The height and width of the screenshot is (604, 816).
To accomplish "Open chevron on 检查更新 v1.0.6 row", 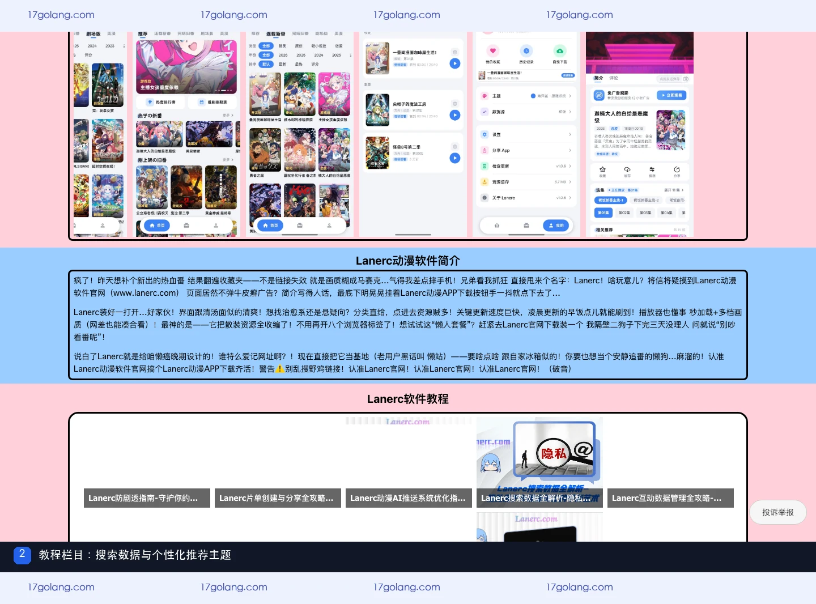I will [x=569, y=166].
